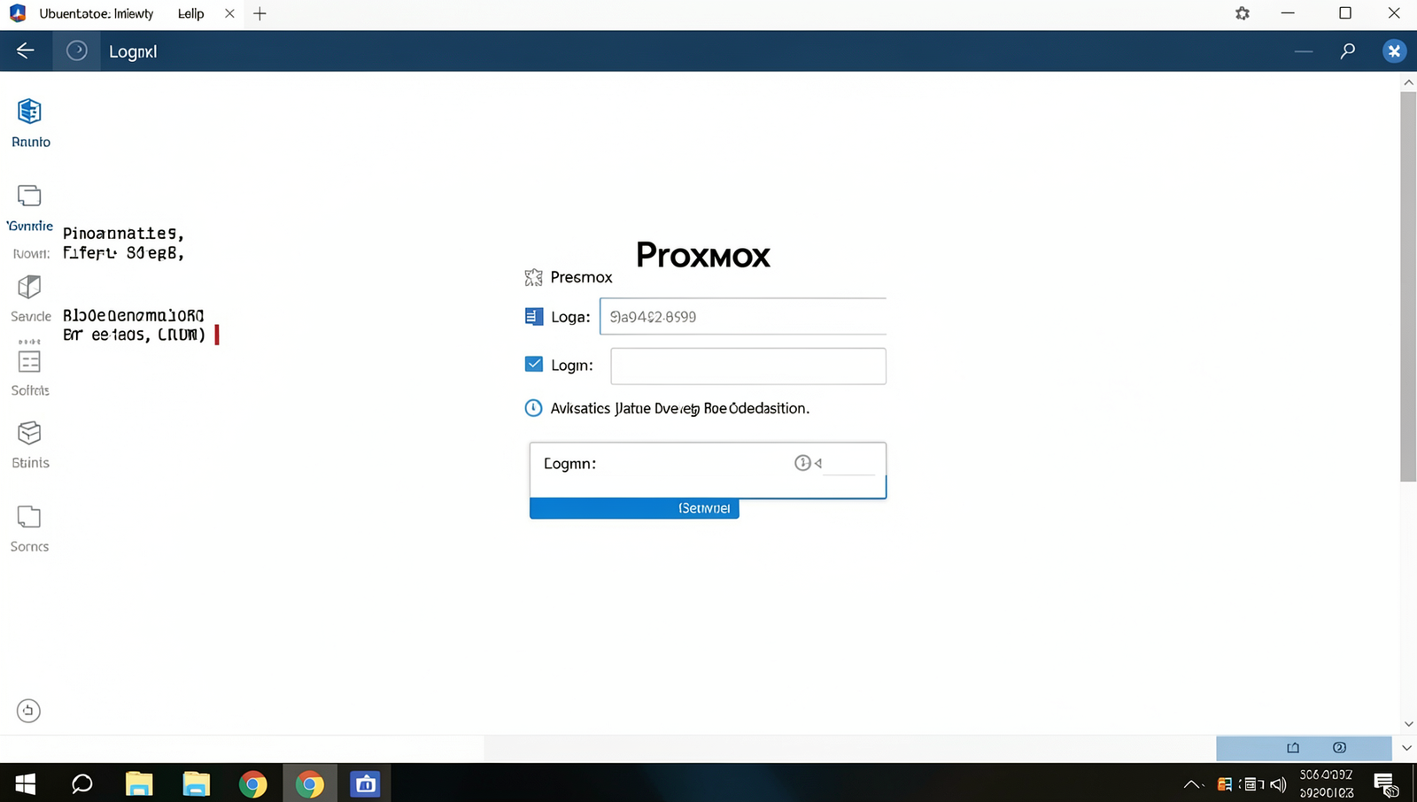1417x802 pixels.
Task: Select the Gvnrdie sidebar icon
Action: click(x=29, y=196)
